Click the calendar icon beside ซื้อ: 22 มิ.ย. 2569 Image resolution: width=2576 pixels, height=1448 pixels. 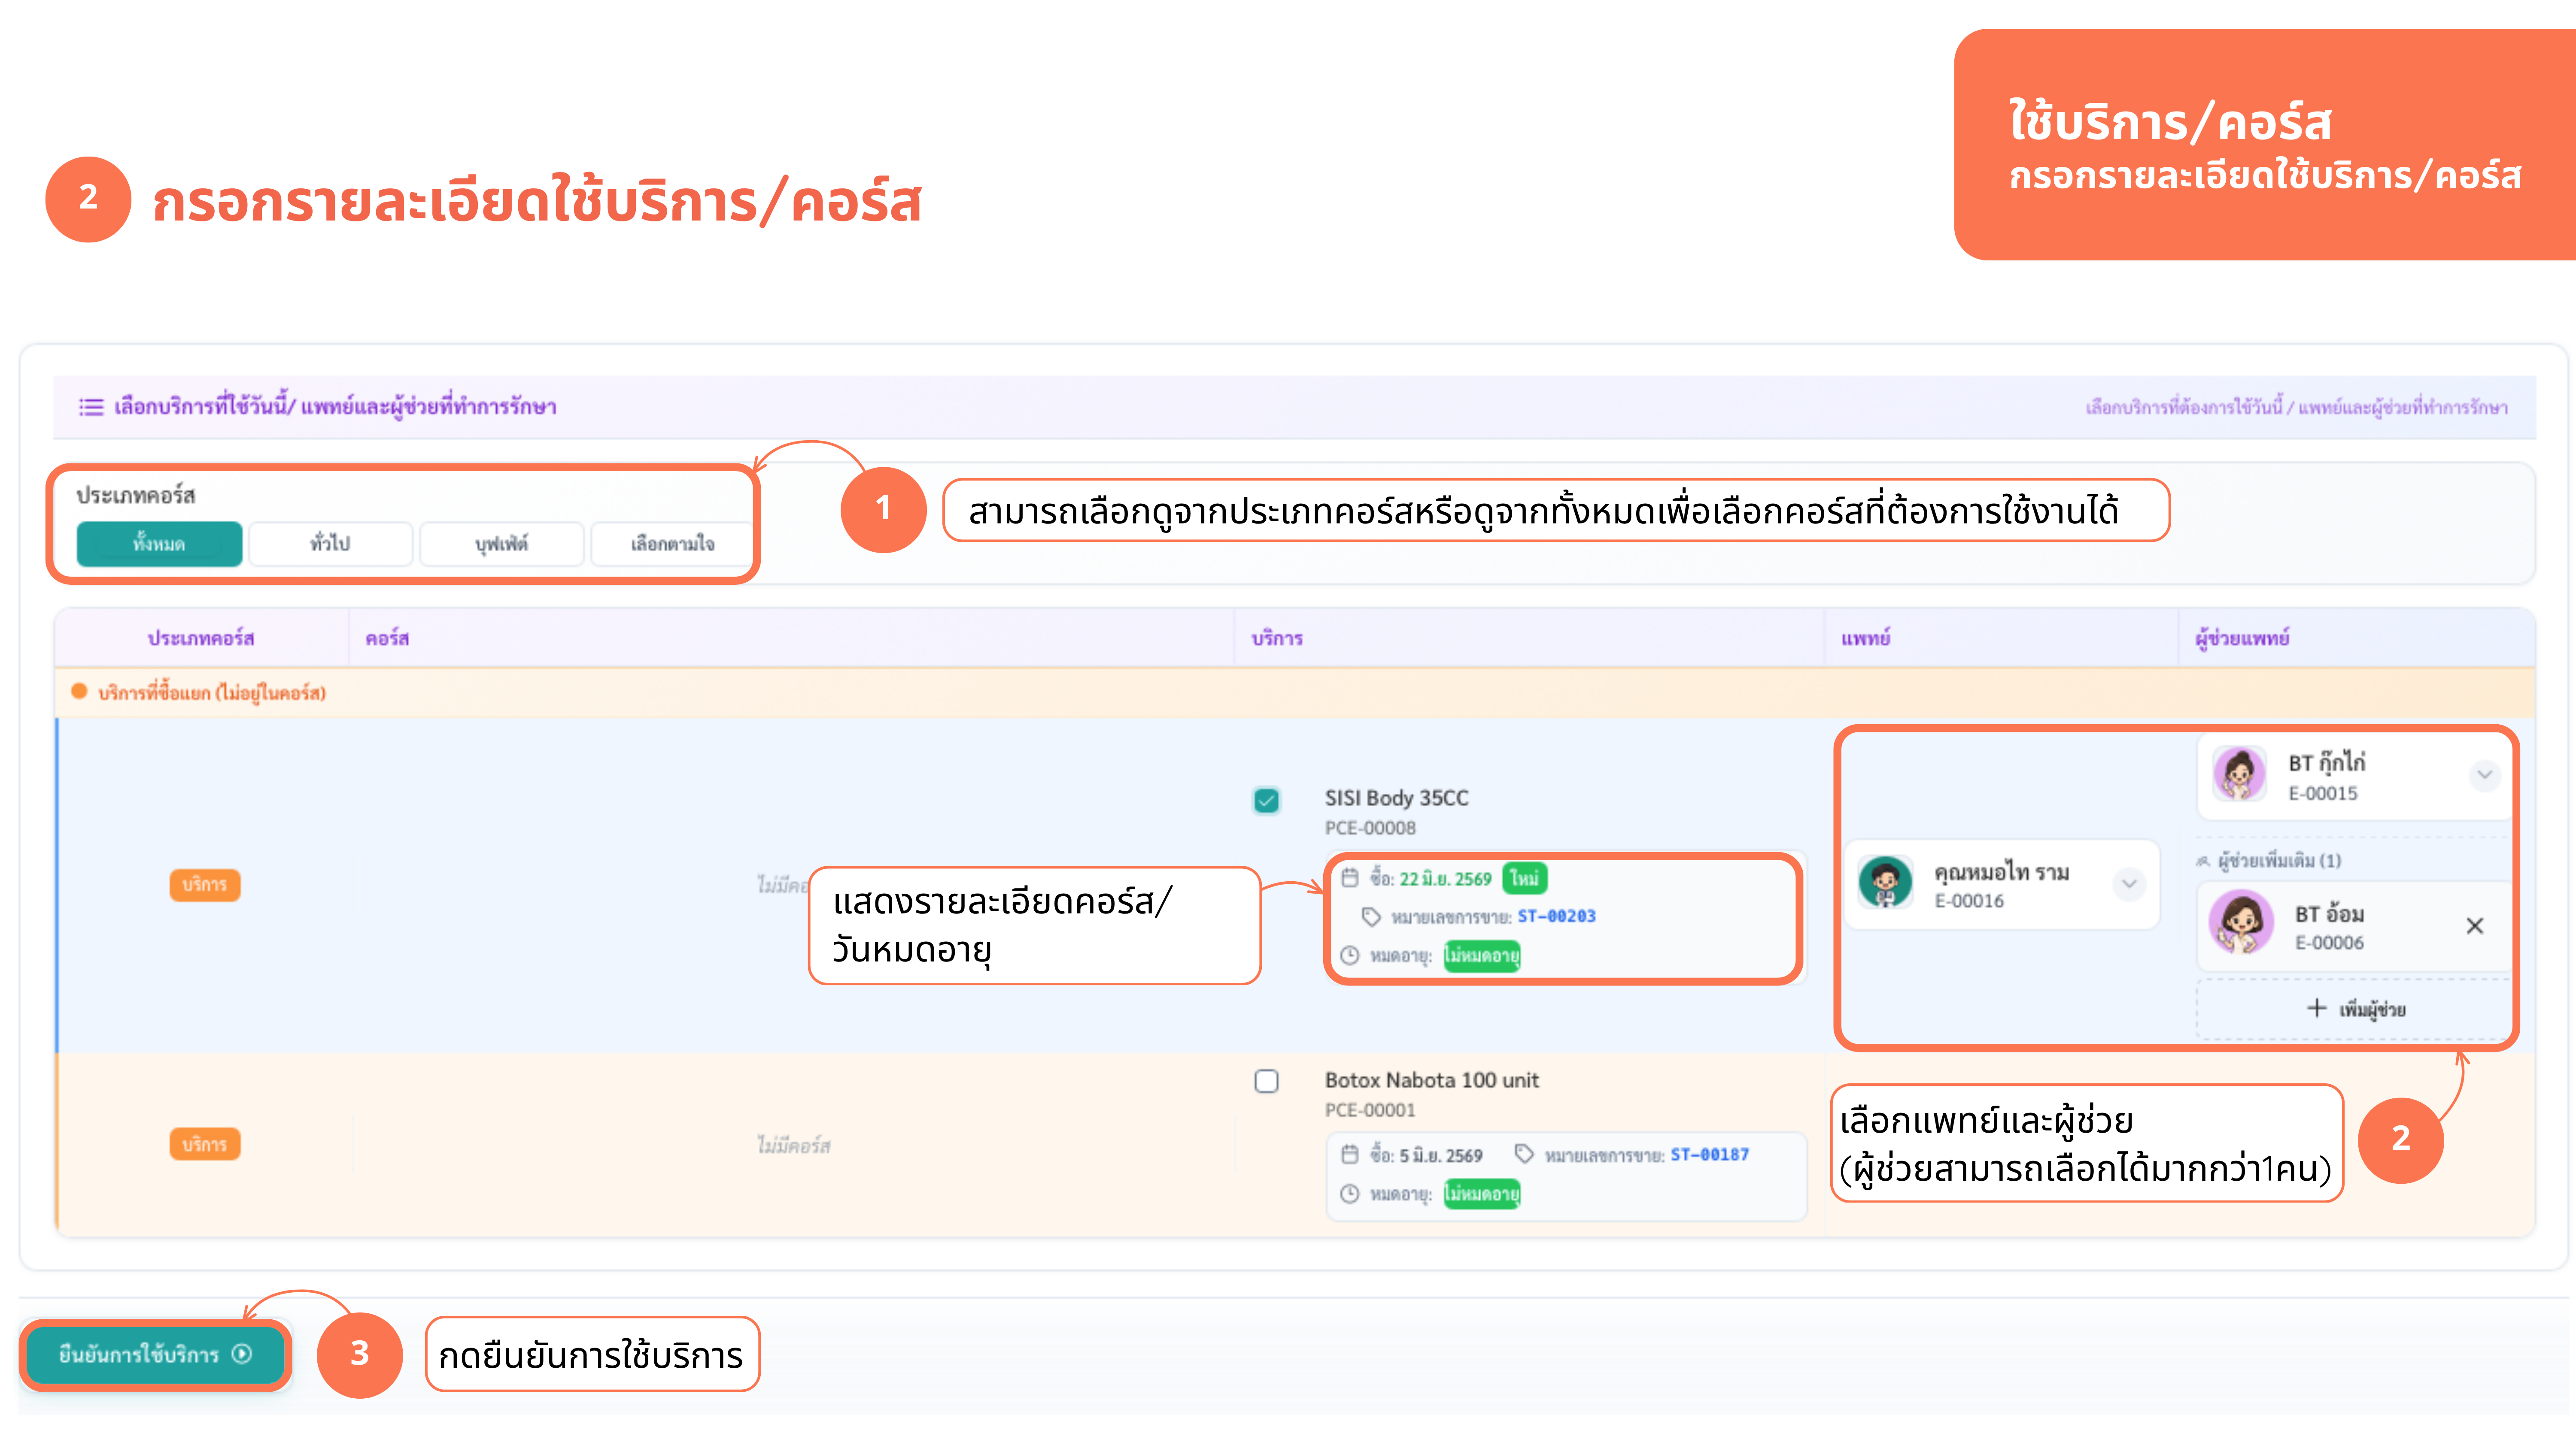point(1349,878)
